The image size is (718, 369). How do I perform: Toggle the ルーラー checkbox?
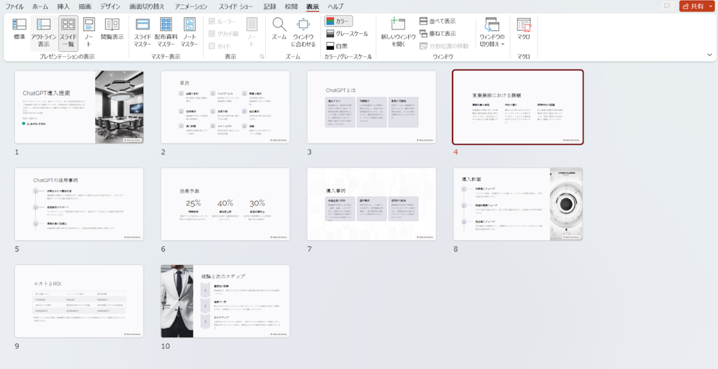(212, 22)
